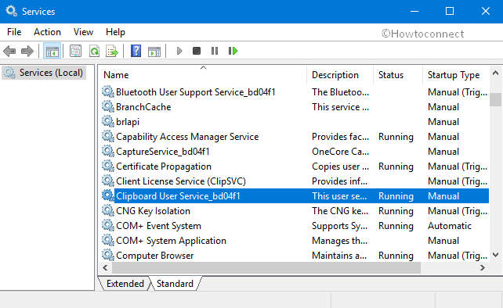The image size is (503, 308).
Task: Sort by the Description column header
Action: 340,75
